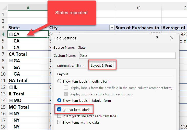Select row 13 header
The image size is (187, 130).
point(3,94)
